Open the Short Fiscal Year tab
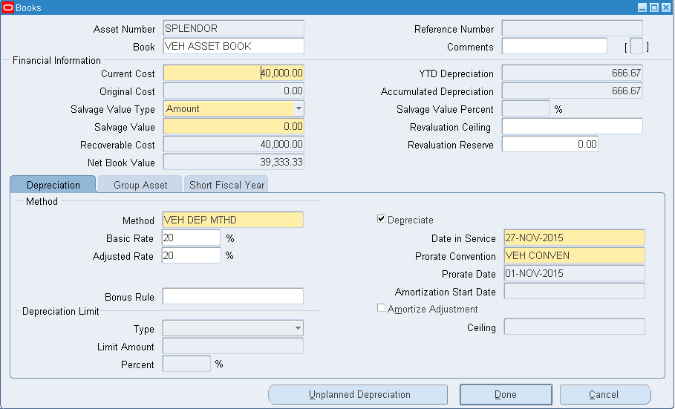 226,185
